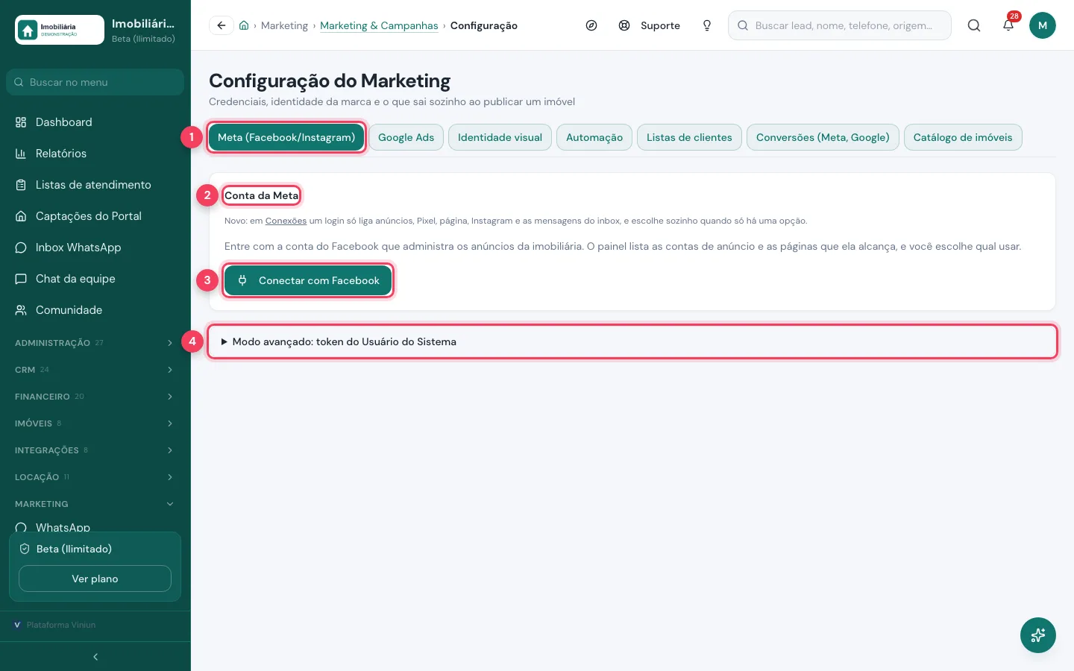Screen dimensions: 1074x671
Task: Open Marketing & Campanhas breadcrumb
Action: [x=379, y=25]
